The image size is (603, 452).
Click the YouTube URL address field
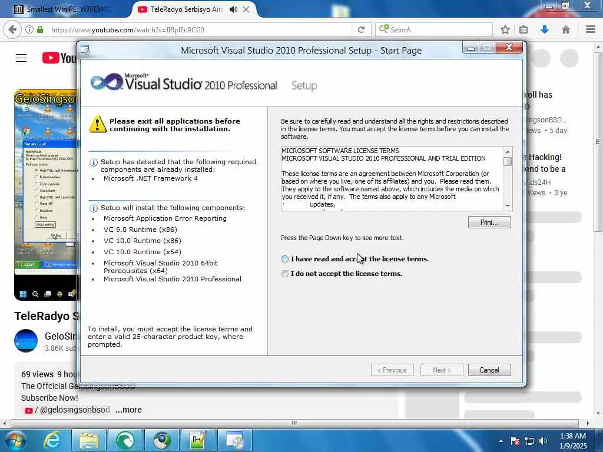coord(200,29)
